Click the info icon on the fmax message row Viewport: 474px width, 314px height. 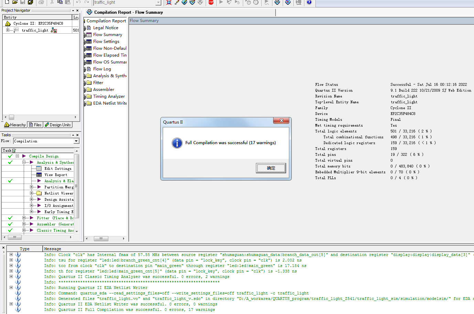click(x=18, y=255)
